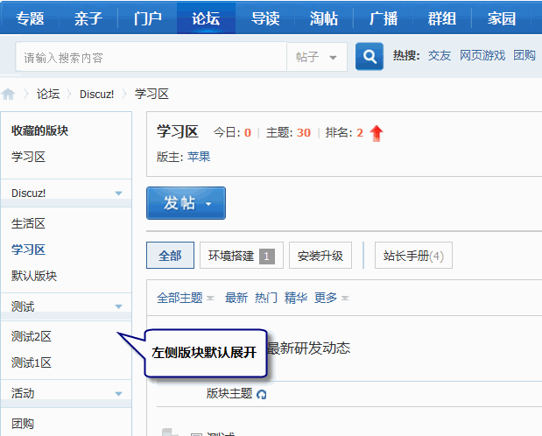Image resolution: width=542 pixels, height=436 pixels.
Task: Open 测试2区 board in sidebar
Action: [x=32, y=336]
